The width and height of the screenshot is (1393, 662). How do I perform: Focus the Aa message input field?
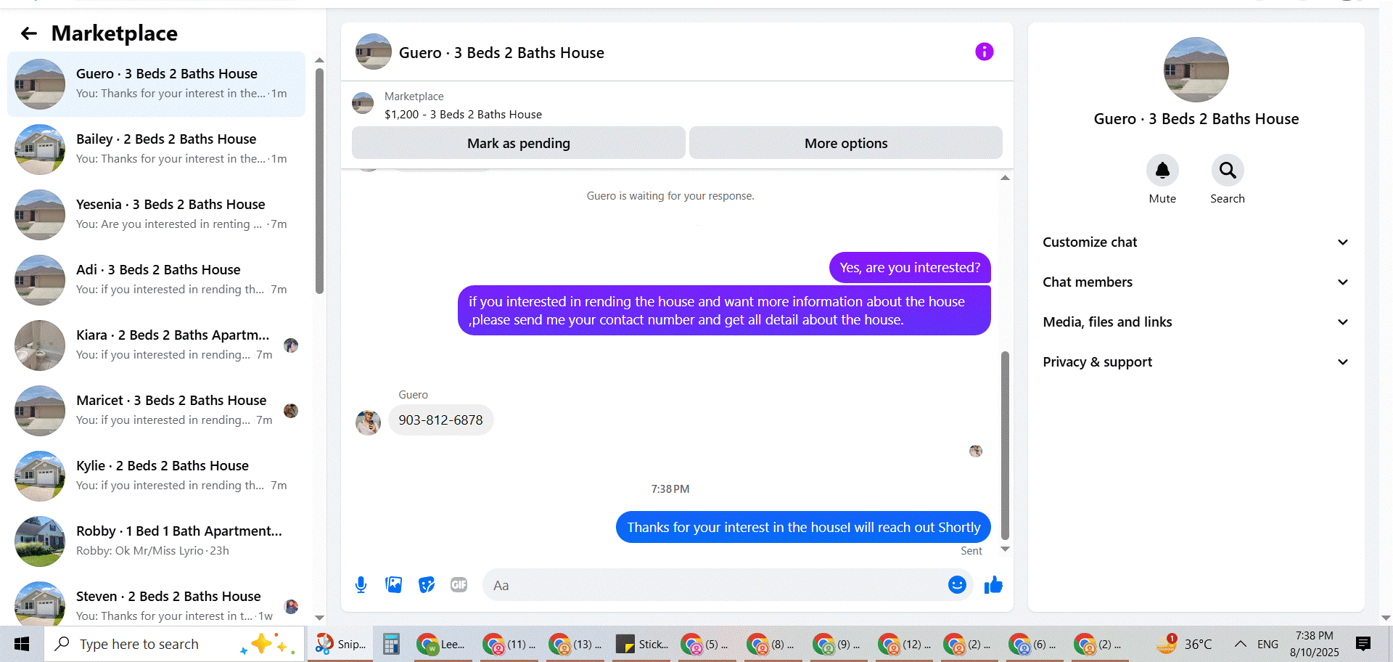715,585
